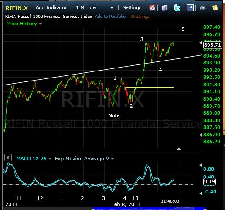
Task: Click the MACD value 0.19 label
Action: pos(209,181)
